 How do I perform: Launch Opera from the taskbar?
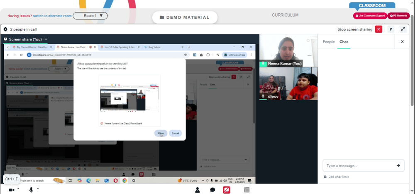click(x=115, y=181)
